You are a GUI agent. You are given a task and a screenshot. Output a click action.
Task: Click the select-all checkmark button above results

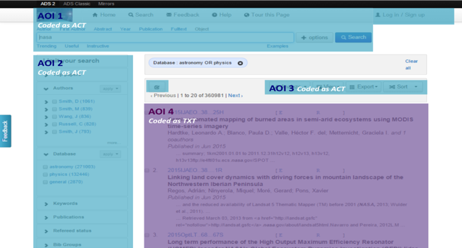click(x=157, y=87)
